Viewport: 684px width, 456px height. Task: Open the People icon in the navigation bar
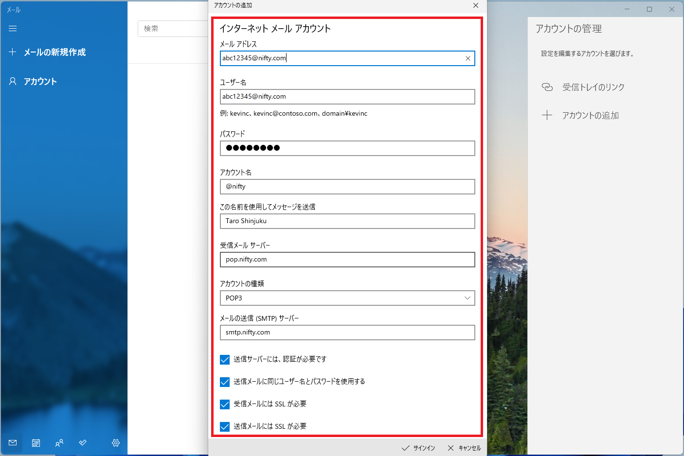pos(59,443)
